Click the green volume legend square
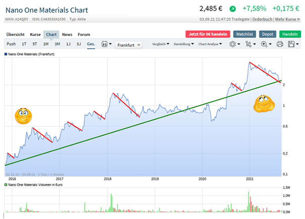The width and height of the screenshot is (305, 219). 6,185
